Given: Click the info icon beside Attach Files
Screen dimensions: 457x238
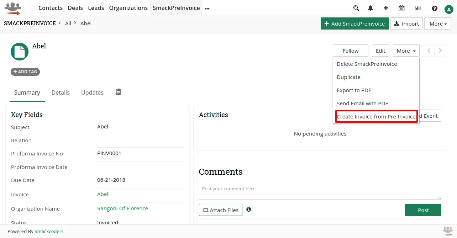Looking at the screenshot, I should point(248,210).
